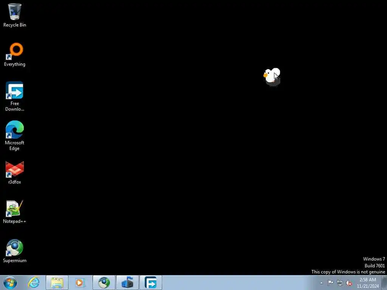Click the "Supermium" label text
Viewport: 387px width, 290px height.
click(15, 261)
